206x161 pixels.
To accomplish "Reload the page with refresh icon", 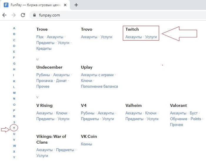I will [x=23, y=15].
